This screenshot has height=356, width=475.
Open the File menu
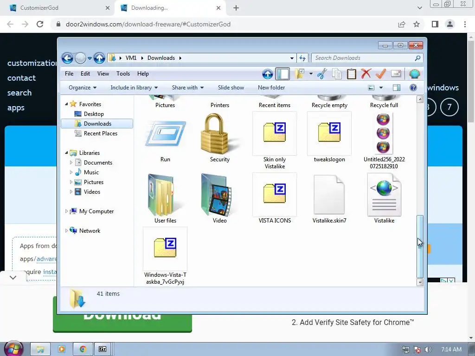pos(69,74)
